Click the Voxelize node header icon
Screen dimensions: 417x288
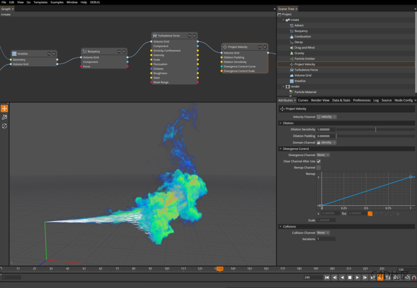pos(14,53)
